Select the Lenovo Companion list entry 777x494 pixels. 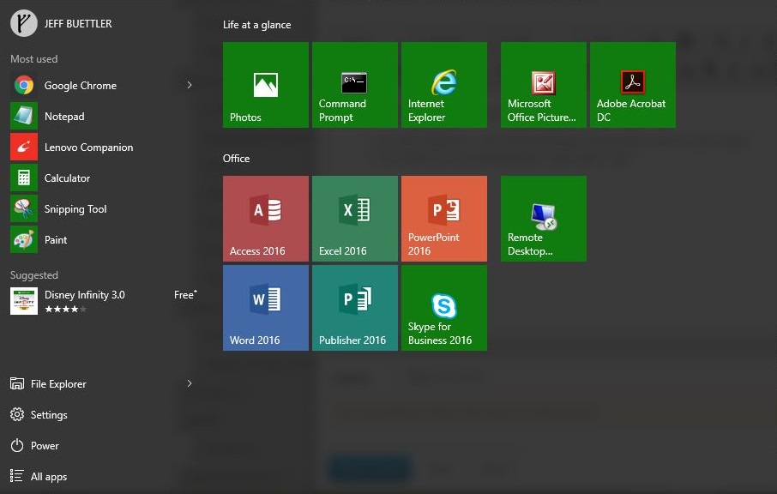tap(104, 147)
